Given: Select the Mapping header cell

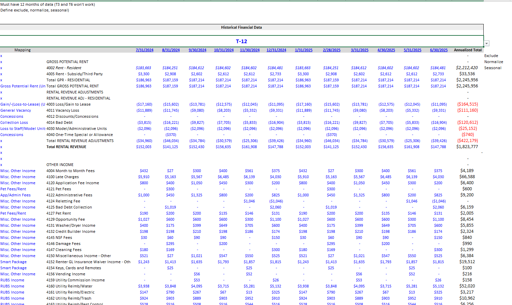Looking at the screenshot, I should point(23,50).
